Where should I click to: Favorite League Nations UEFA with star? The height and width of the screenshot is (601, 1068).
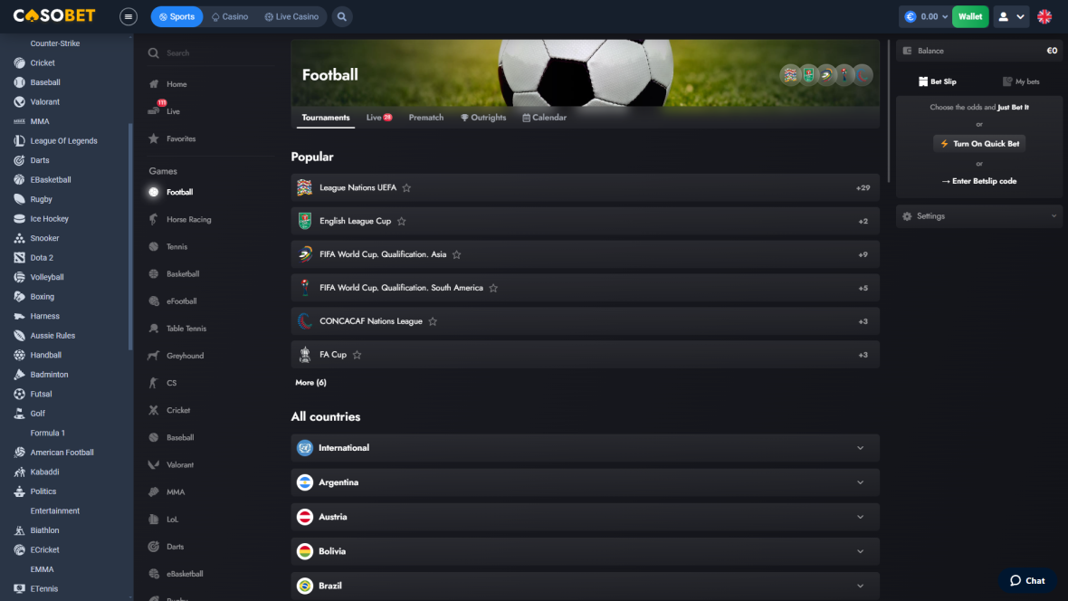tap(406, 187)
